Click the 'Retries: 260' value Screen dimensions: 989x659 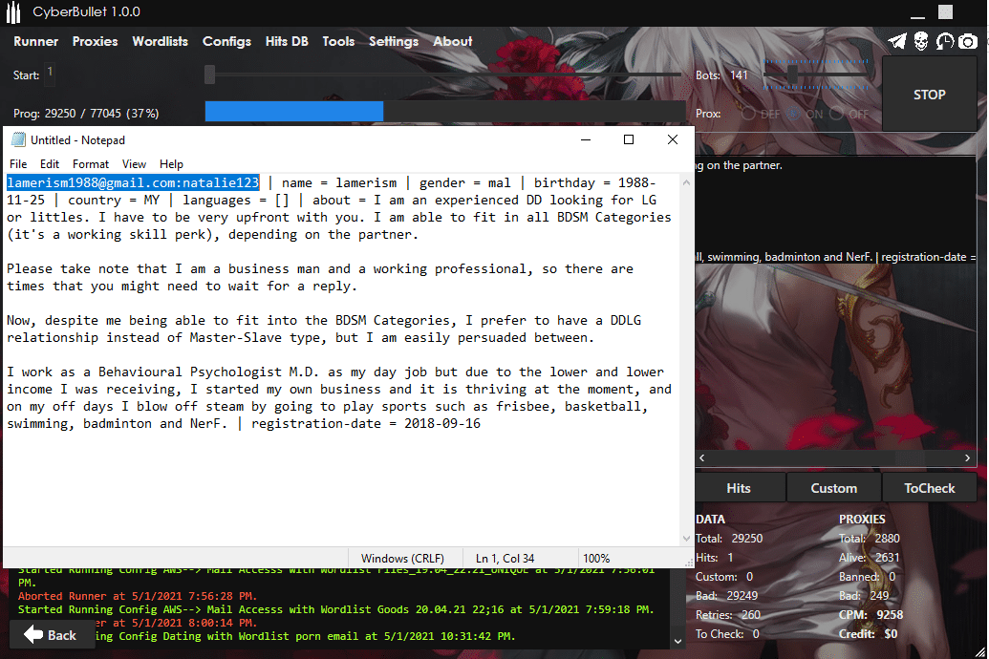[750, 614]
